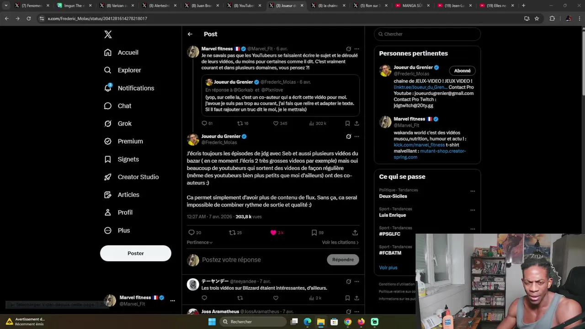Share the Marvel fitness post
The height and width of the screenshot is (329, 585).
click(x=356, y=123)
